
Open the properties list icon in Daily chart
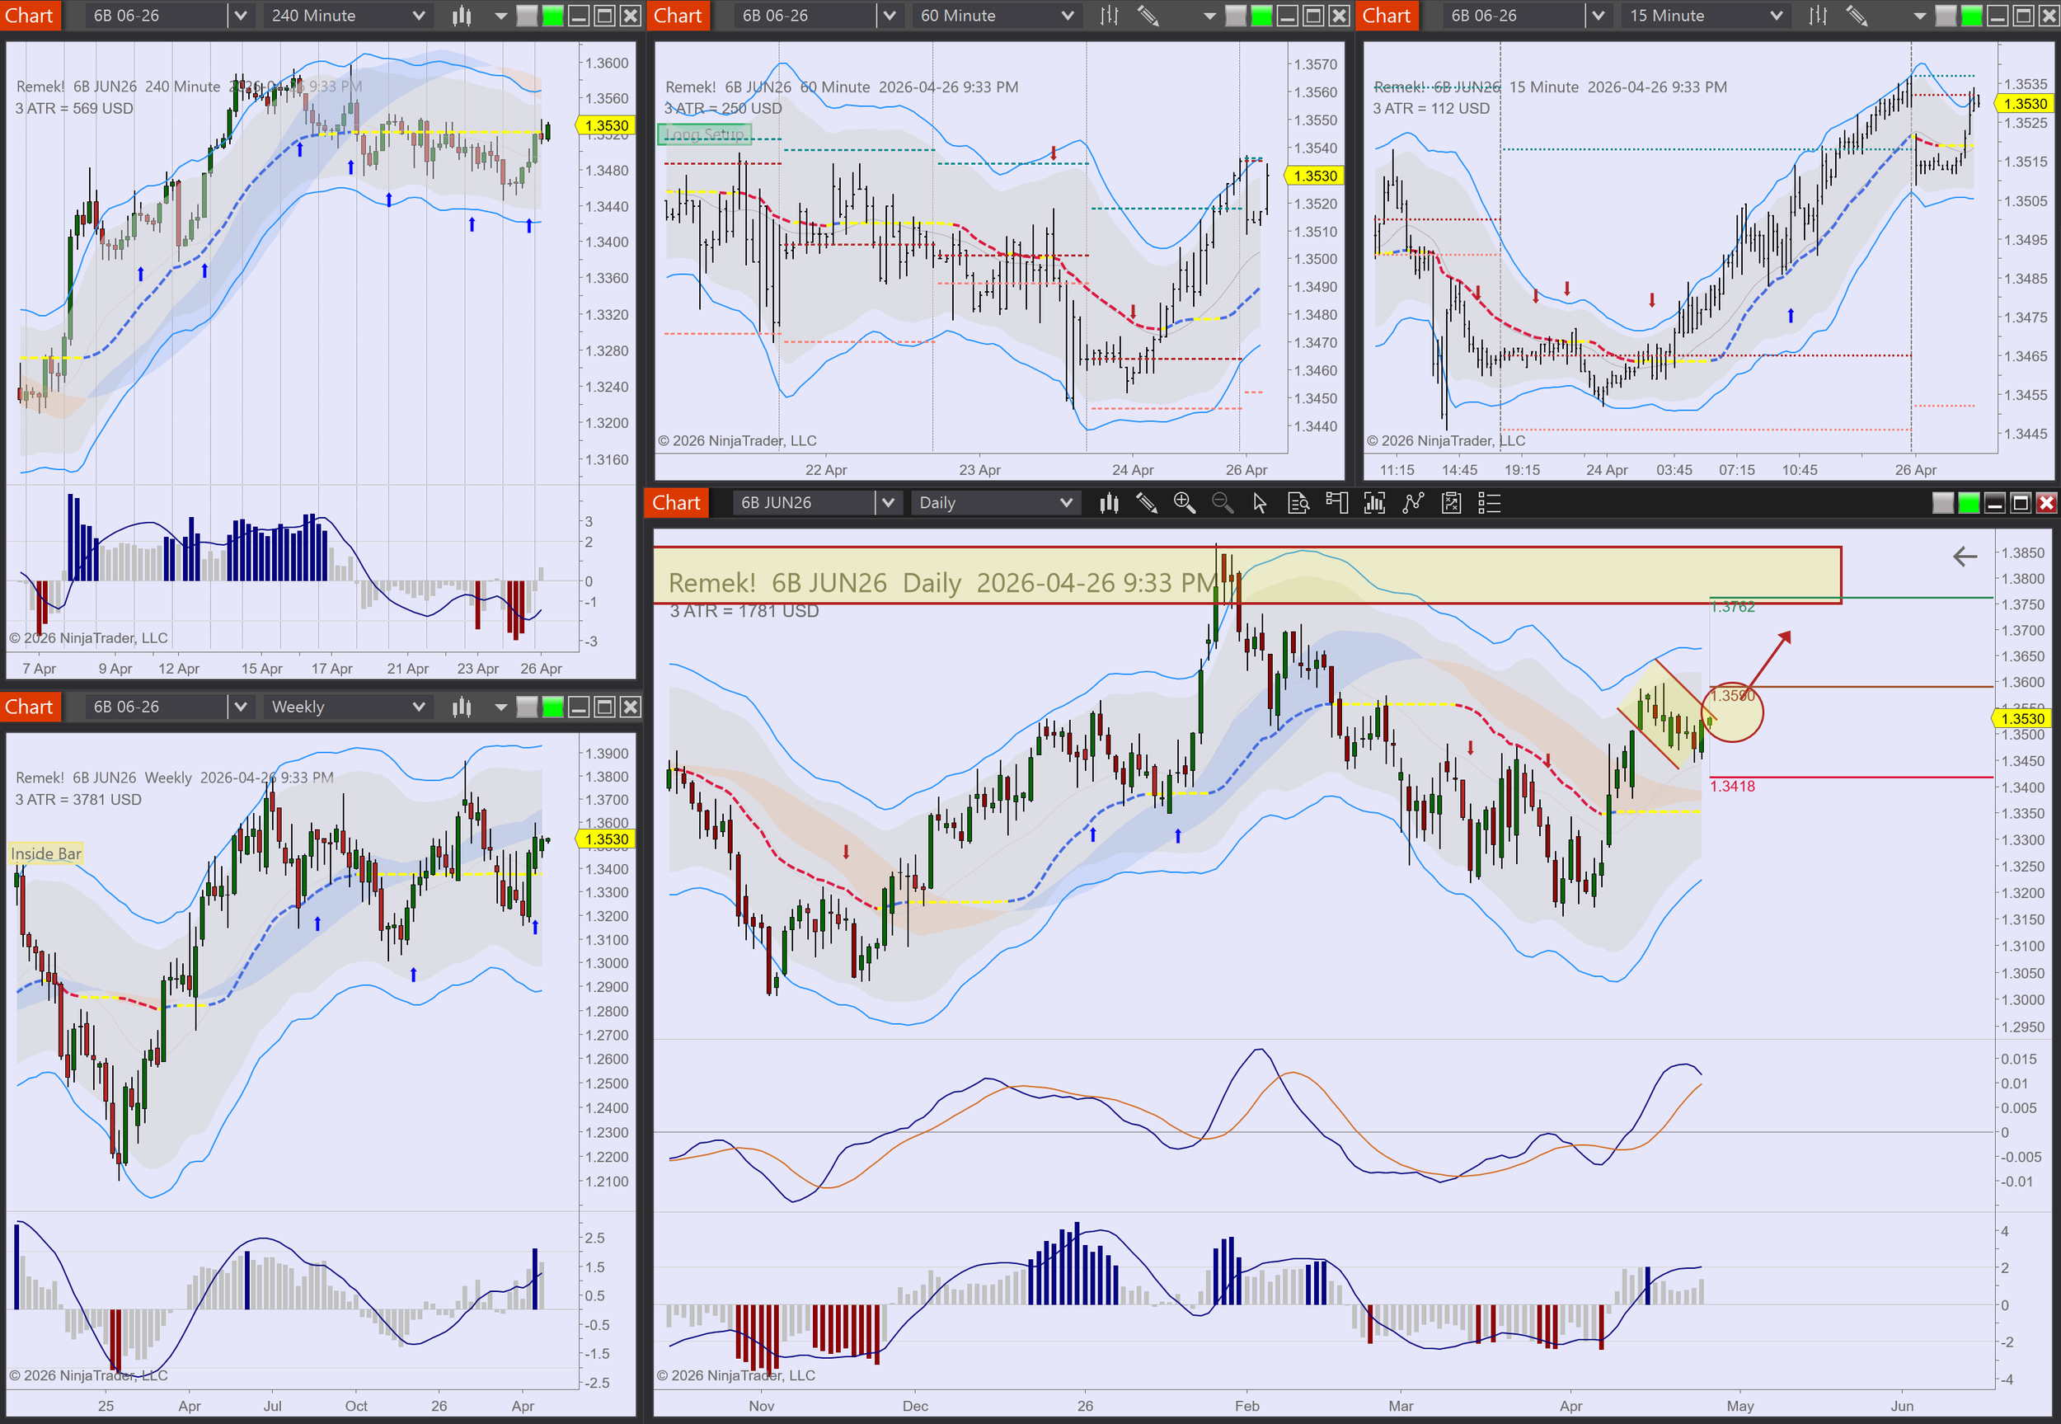(1490, 503)
